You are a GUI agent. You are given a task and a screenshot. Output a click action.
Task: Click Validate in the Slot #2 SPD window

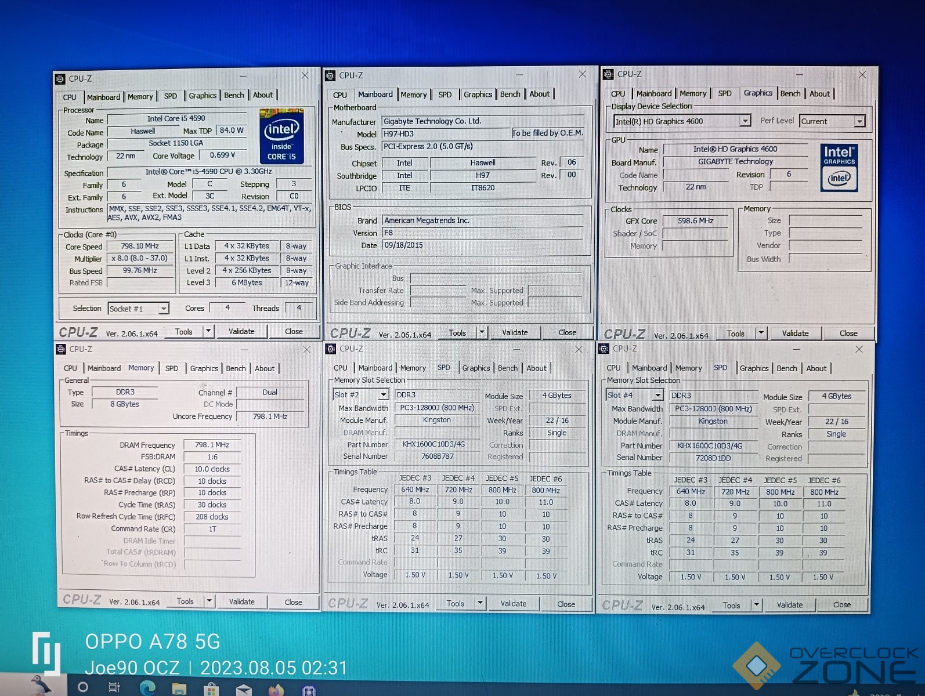click(514, 603)
